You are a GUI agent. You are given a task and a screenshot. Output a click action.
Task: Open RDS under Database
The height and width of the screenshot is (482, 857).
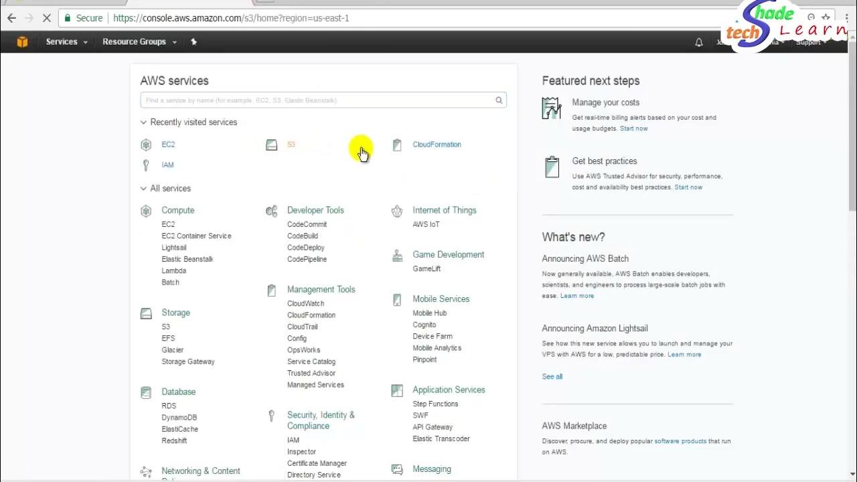tap(169, 406)
